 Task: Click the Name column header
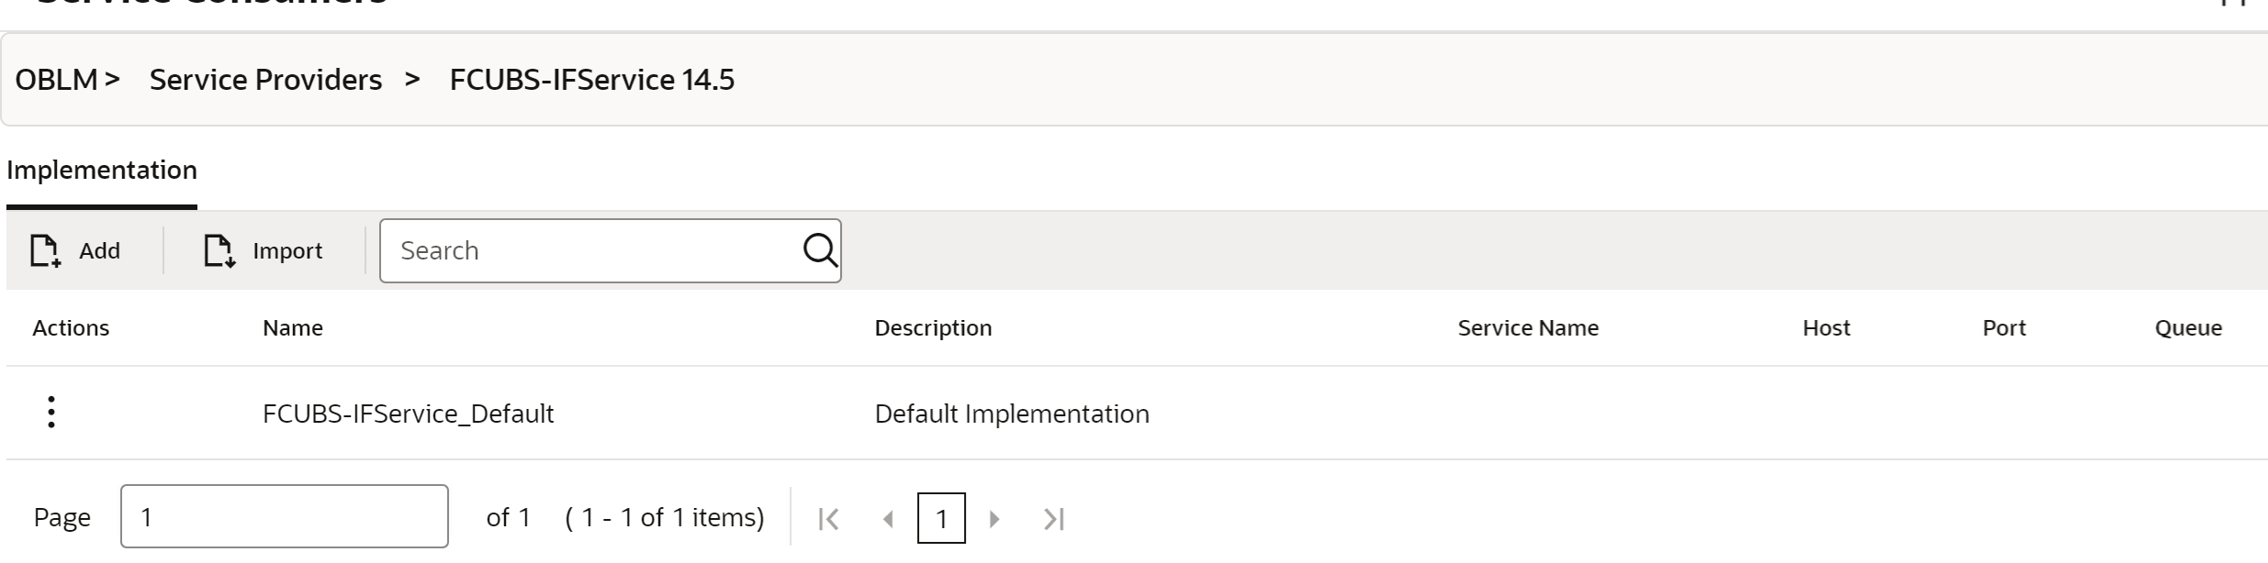[x=293, y=328]
